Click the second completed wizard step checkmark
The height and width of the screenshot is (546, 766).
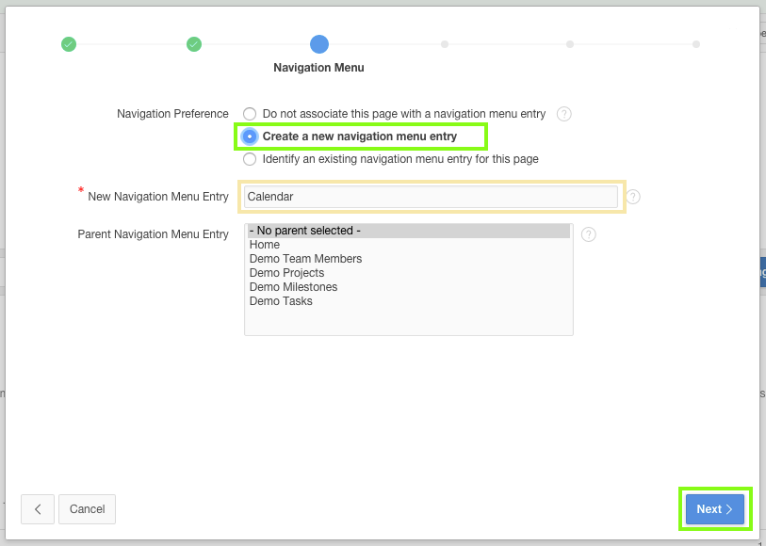tap(194, 44)
